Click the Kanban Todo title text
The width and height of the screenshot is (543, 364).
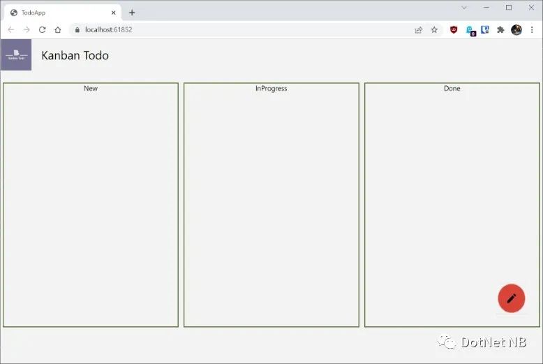(x=75, y=55)
